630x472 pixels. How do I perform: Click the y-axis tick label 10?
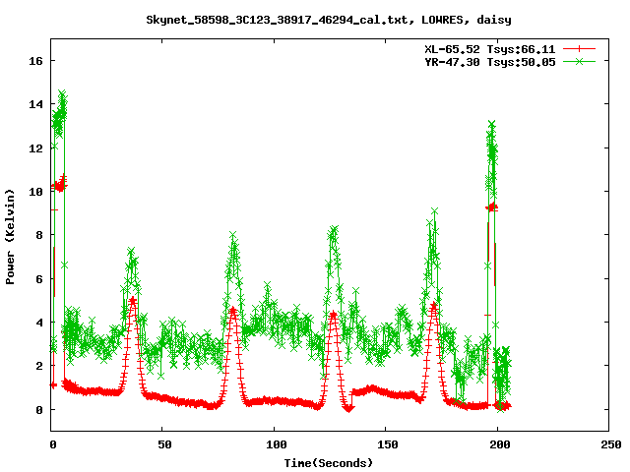pyautogui.click(x=35, y=192)
